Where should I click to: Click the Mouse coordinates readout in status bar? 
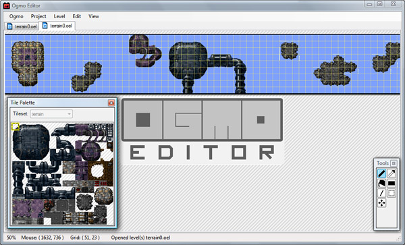43,238
